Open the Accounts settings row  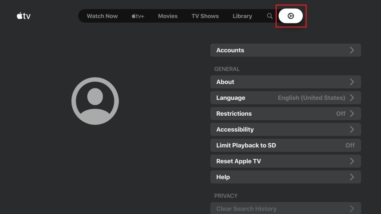(x=286, y=50)
